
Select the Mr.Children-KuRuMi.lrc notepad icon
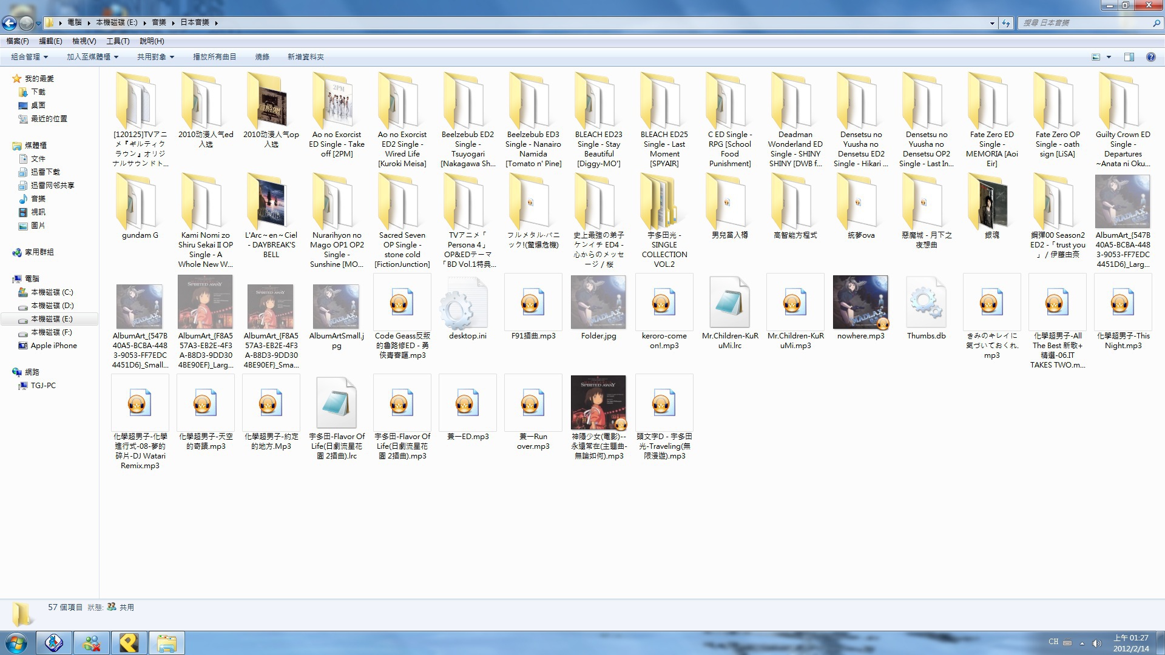[x=729, y=303]
